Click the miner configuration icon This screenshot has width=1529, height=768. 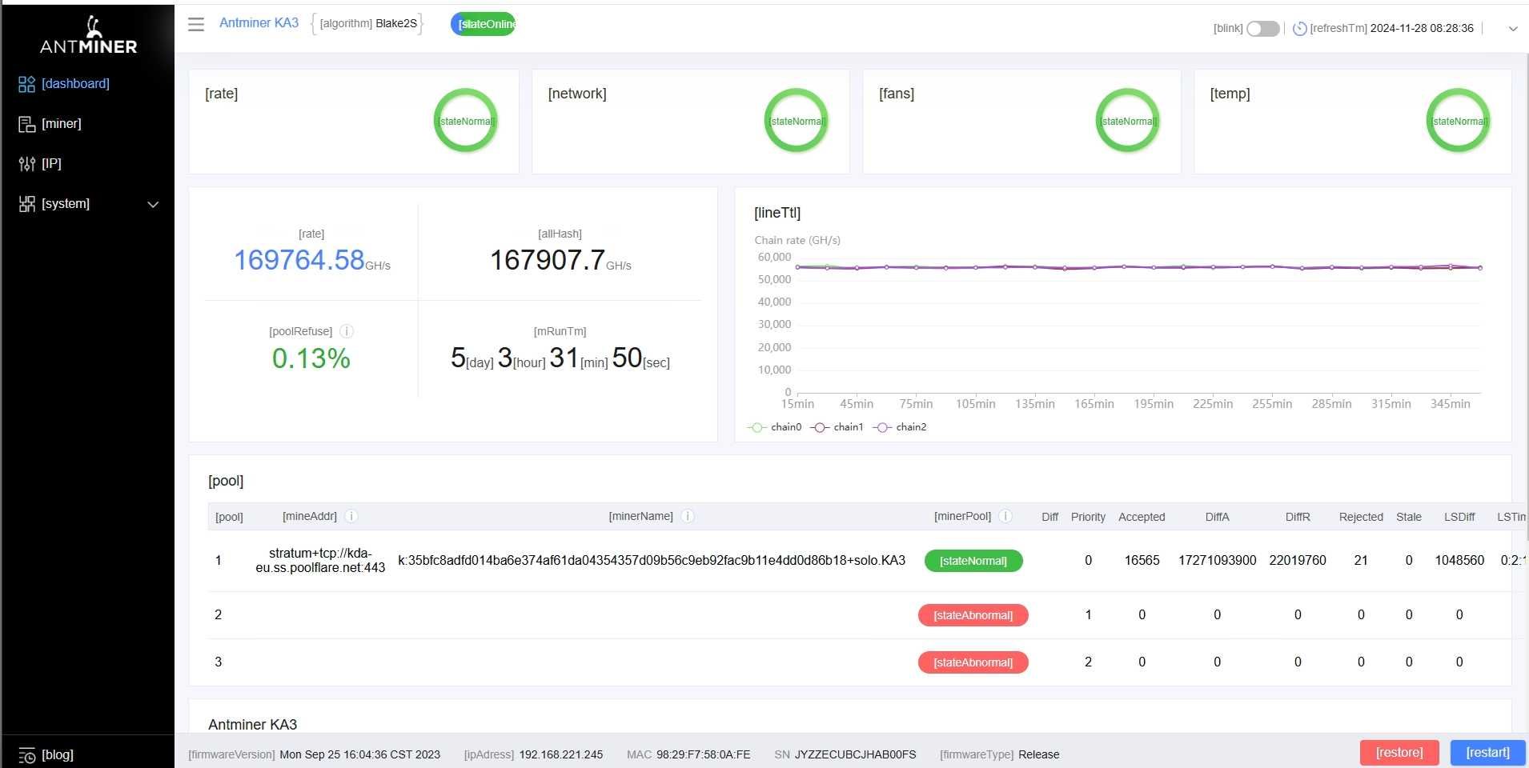coord(27,124)
